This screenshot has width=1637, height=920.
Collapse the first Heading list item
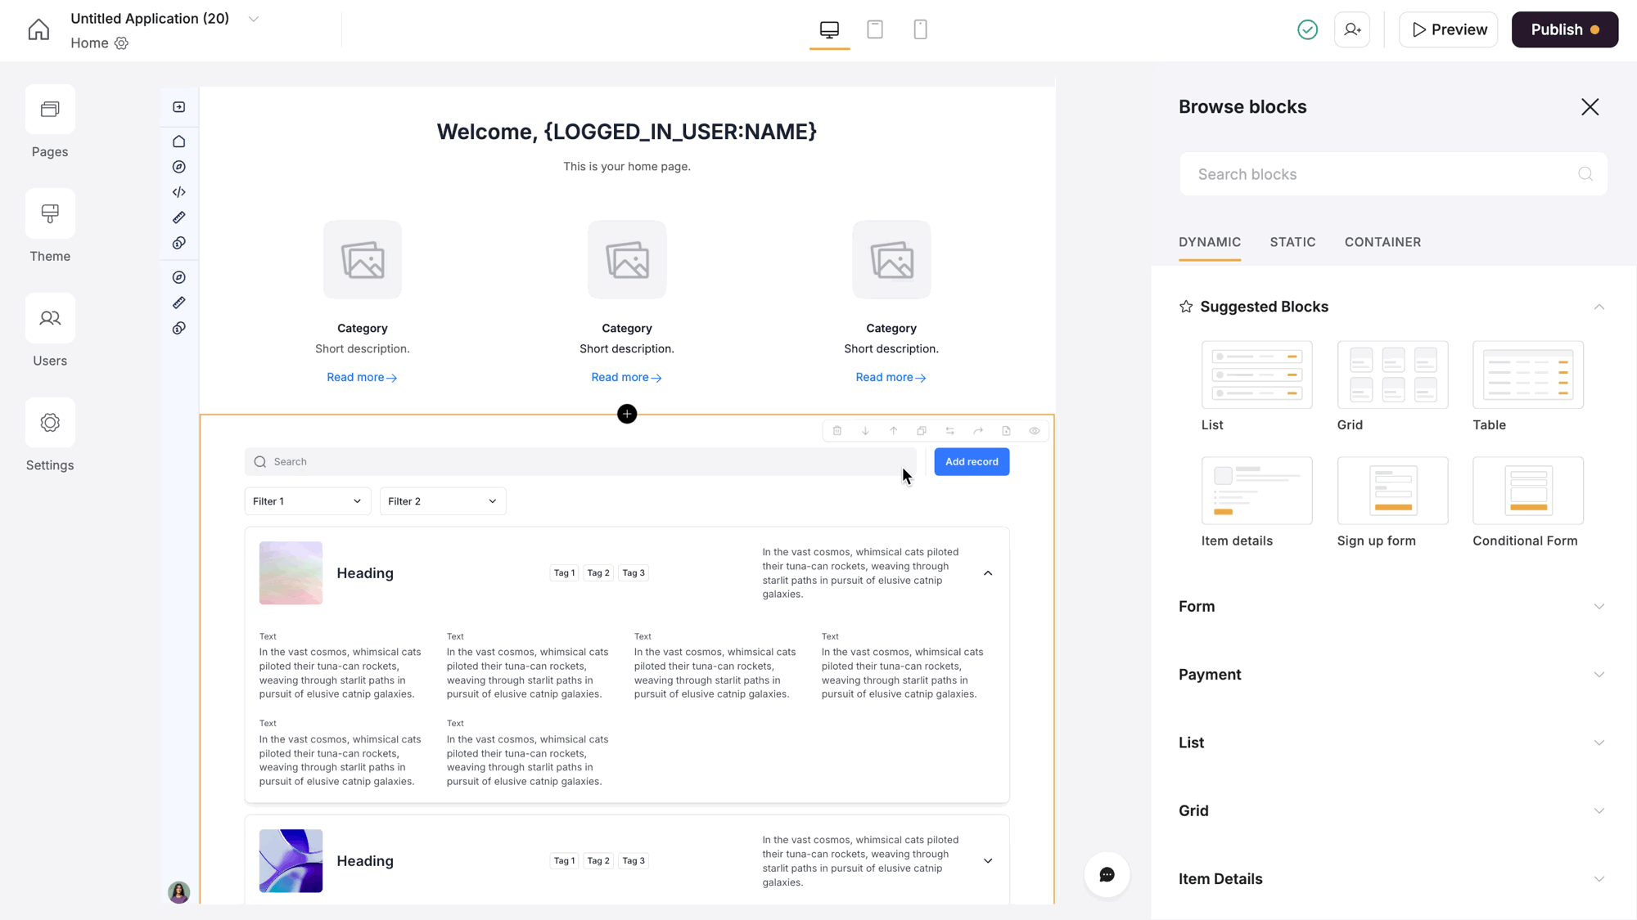tap(988, 573)
